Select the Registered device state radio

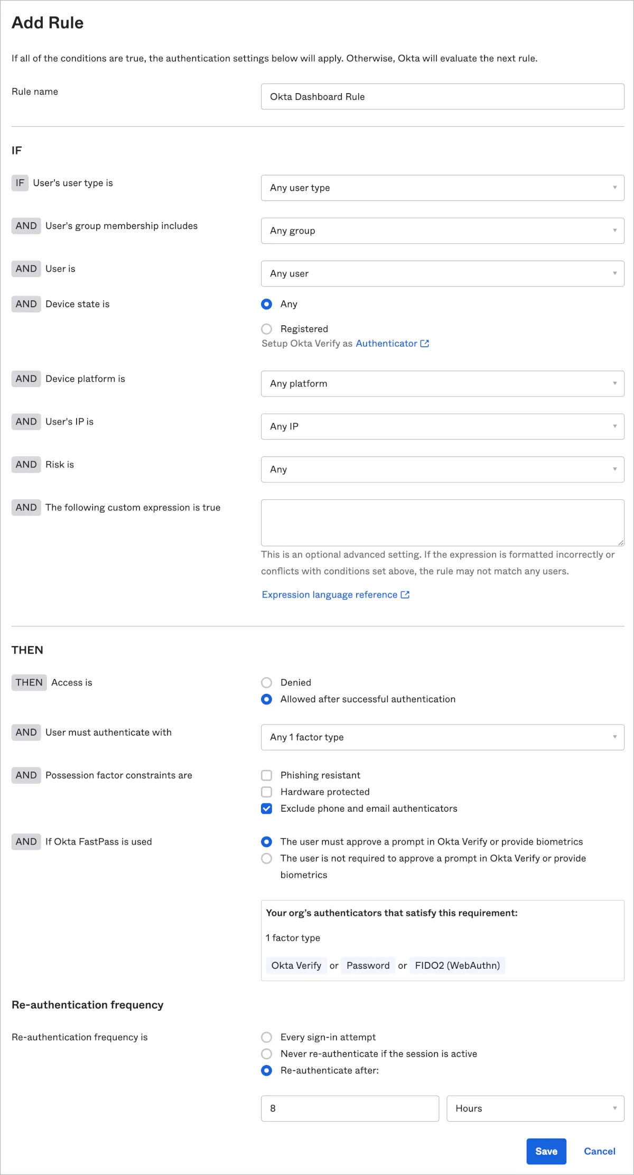[x=267, y=329]
